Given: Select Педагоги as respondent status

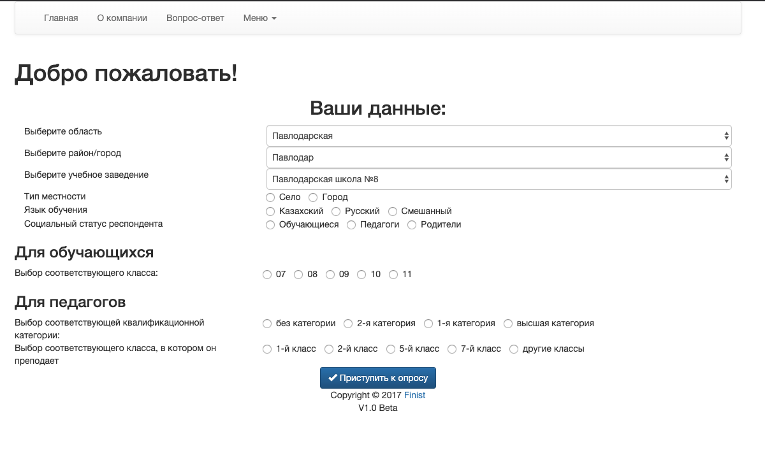Looking at the screenshot, I should coord(351,225).
